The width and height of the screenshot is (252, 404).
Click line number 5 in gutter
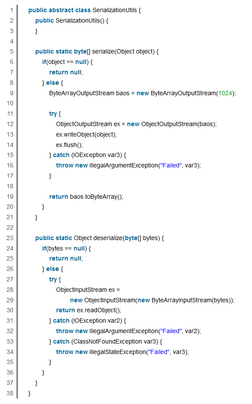(12, 51)
